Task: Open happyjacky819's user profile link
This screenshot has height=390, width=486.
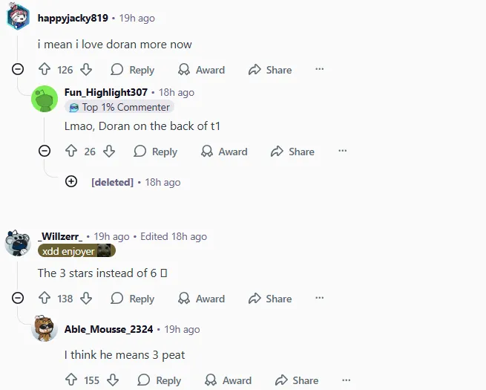Action: pos(73,18)
